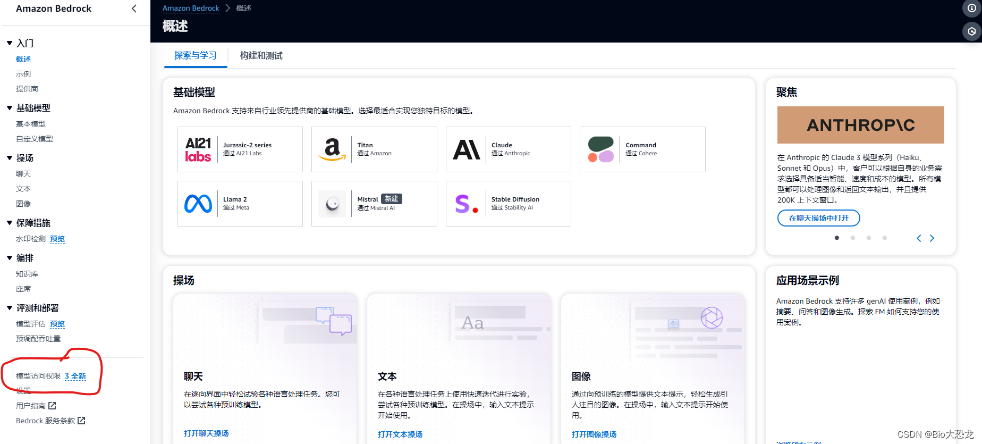Screen dimensions: 982x444
Task: Click the Mistral AI logo
Action: [x=332, y=204]
